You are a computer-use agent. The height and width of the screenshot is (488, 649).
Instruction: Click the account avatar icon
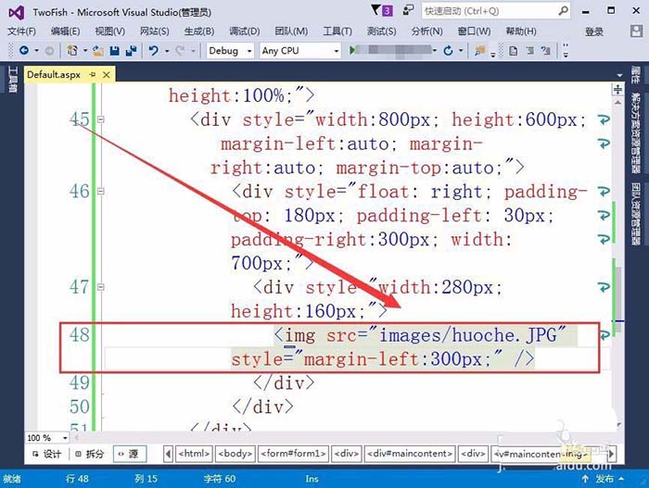click(x=636, y=31)
